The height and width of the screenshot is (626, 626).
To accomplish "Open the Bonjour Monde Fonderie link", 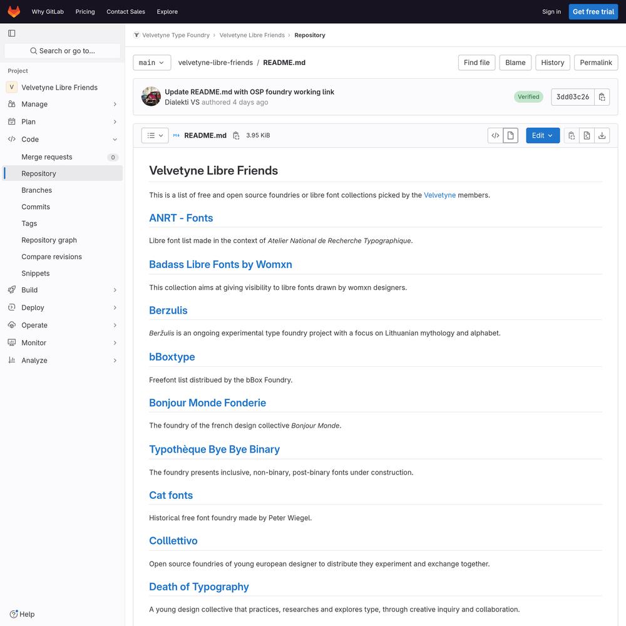I will pyautogui.click(x=208, y=403).
